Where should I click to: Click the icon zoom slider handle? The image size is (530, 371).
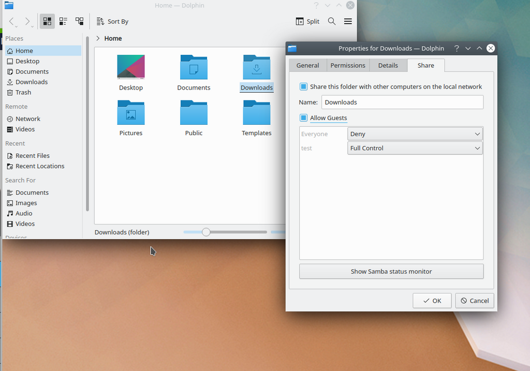(x=206, y=232)
